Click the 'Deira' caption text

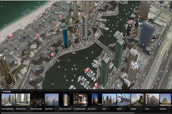(147, 109)
